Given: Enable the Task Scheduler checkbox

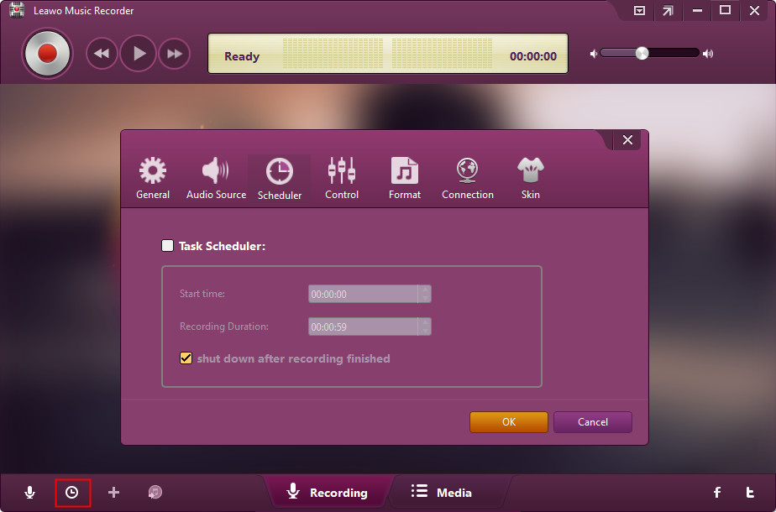Looking at the screenshot, I should (x=168, y=245).
